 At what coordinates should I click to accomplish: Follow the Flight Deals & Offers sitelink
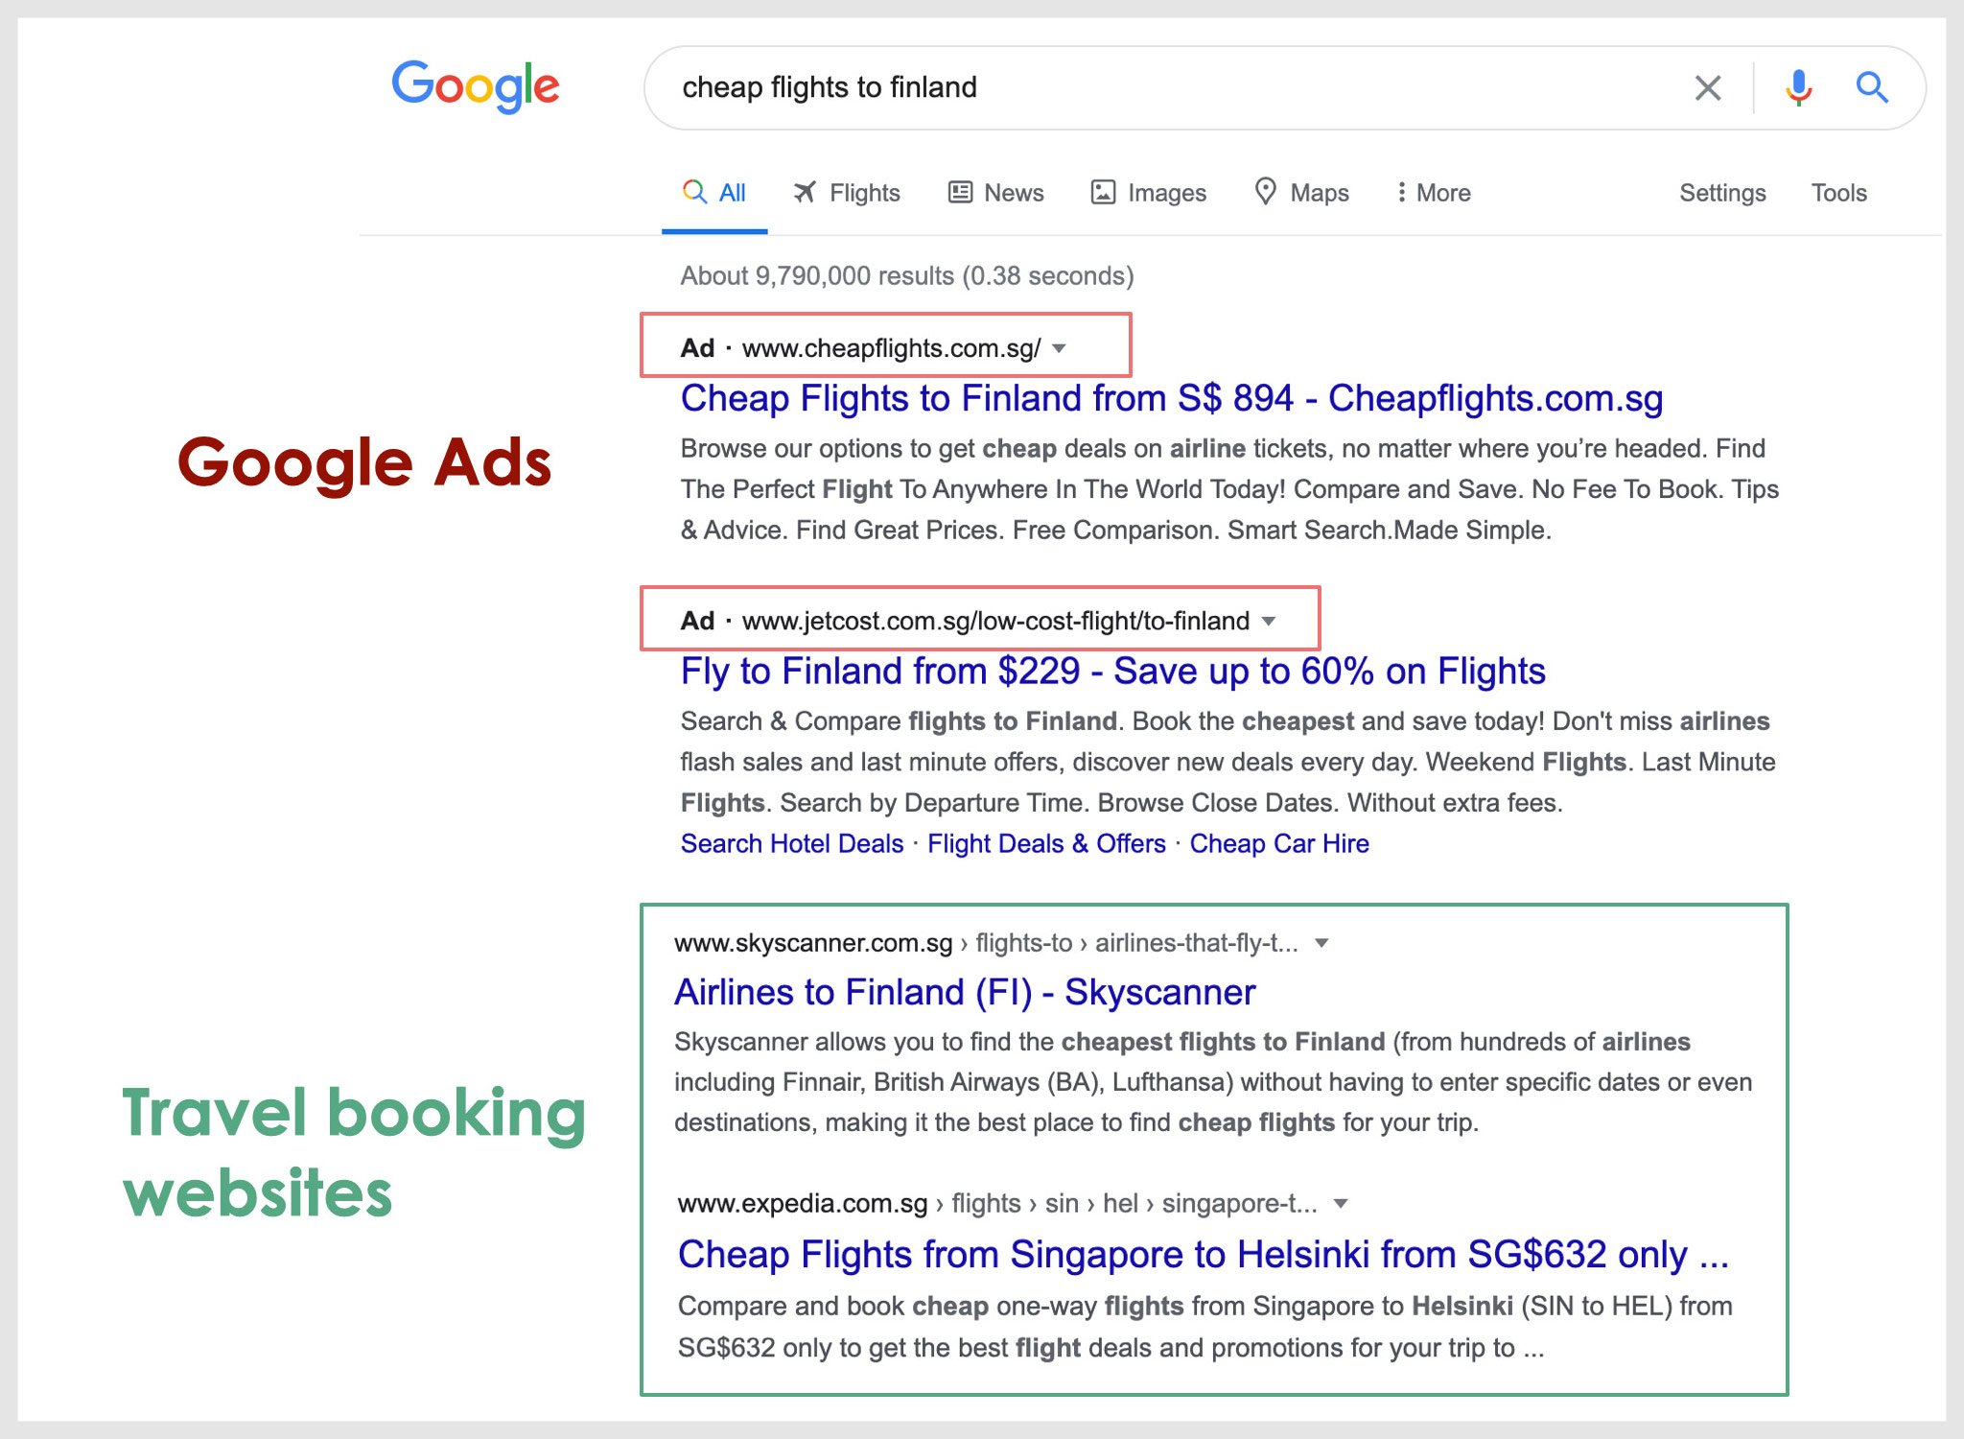pyautogui.click(x=1046, y=844)
